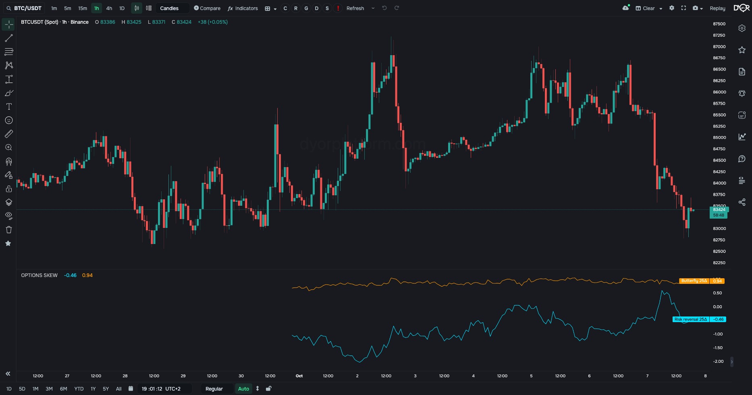
Task: Open the horizontal lines tool group
Action: pos(8,52)
